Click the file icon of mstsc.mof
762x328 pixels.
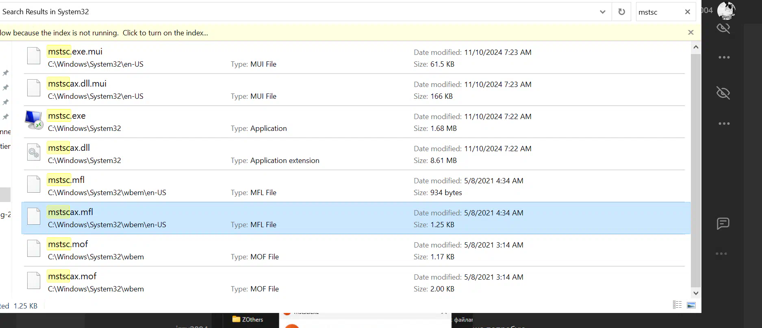point(34,248)
